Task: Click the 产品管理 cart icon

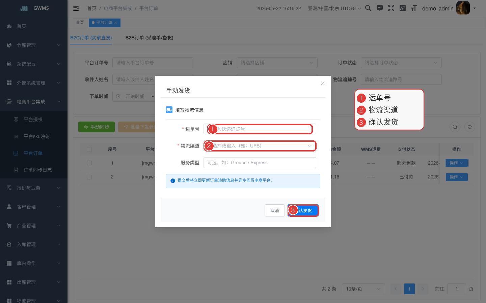Action: coord(9,226)
